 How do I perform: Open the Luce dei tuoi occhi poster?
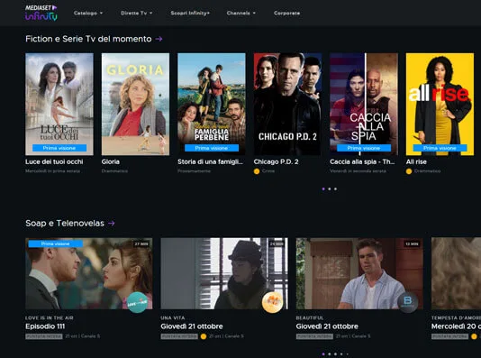59,104
